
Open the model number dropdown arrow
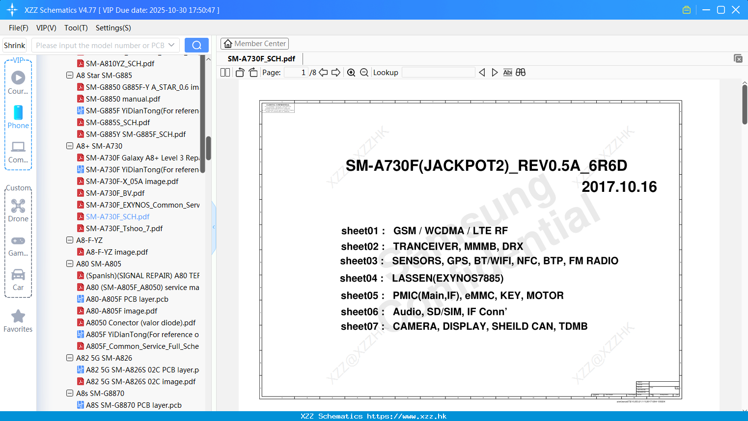(x=171, y=45)
